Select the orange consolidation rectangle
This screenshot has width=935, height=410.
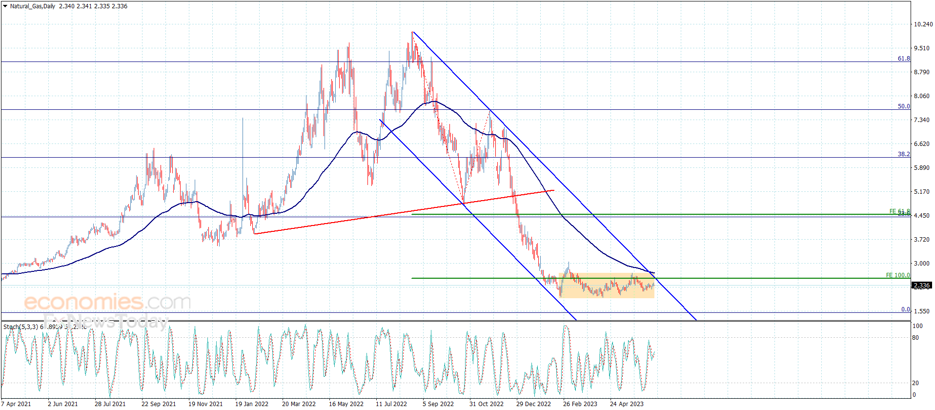pyautogui.click(x=607, y=286)
